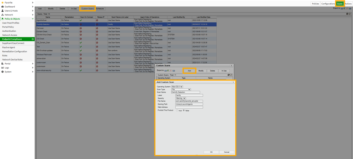Open the Operating System dropdown
Viewport: 353px width, 159px height.
177,86
